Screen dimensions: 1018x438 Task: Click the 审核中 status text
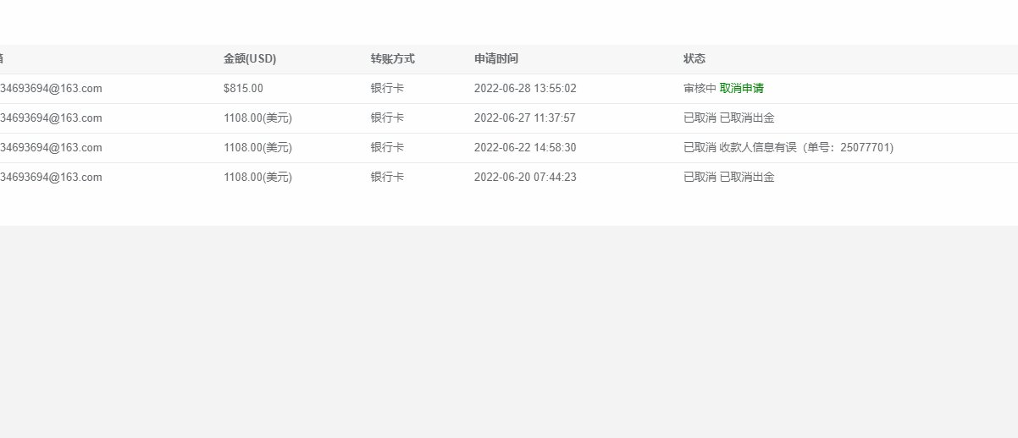[x=700, y=89]
